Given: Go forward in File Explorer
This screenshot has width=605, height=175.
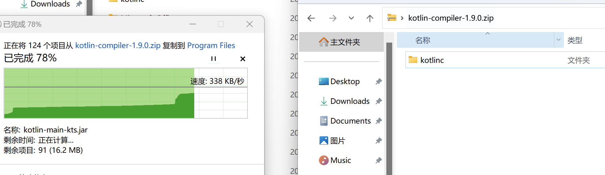Looking at the screenshot, I should tap(333, 18).
